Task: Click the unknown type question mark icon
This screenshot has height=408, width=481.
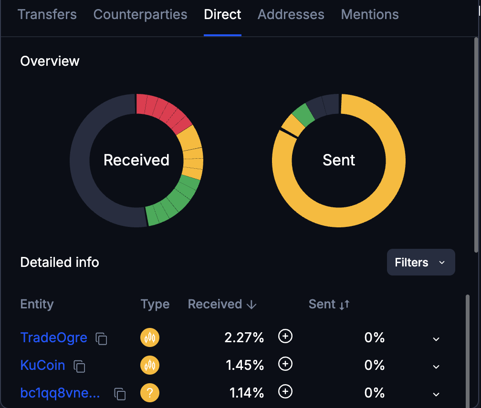Action: [150, 393]
